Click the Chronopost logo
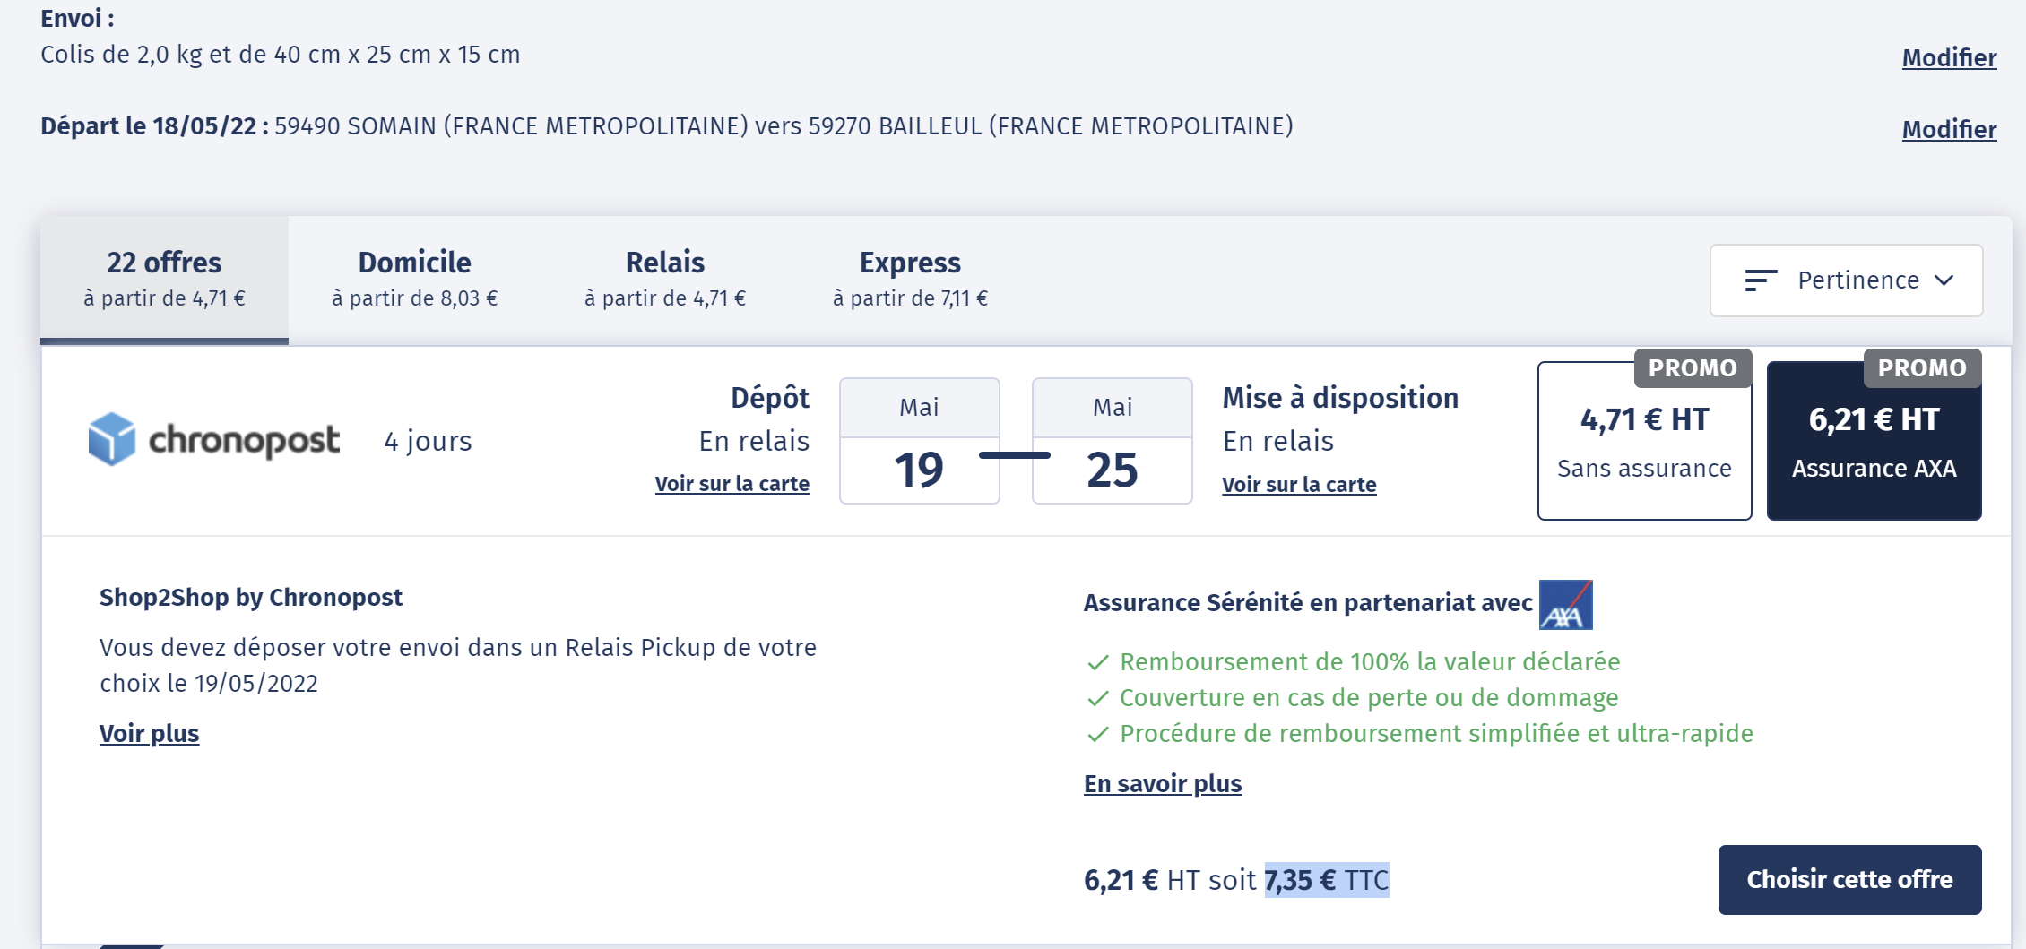Viewport: 2026px width, 949px height. (214, 440)
